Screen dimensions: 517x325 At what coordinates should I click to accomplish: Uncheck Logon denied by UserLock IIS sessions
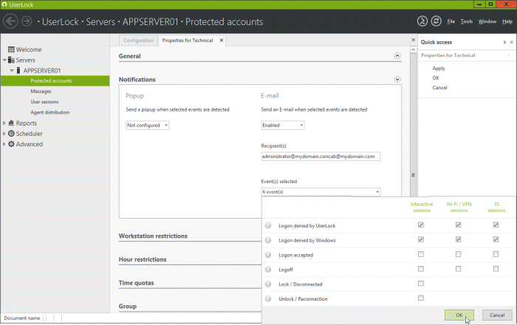(x=496, y=225)
